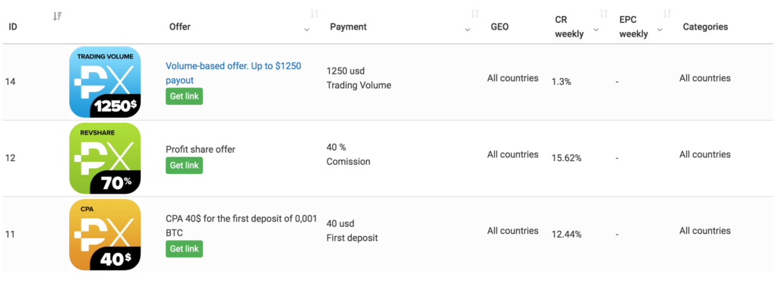Get link for the CPA 40$ offer
This screenshot has height=281, width=778.
[x=184, y=249]
